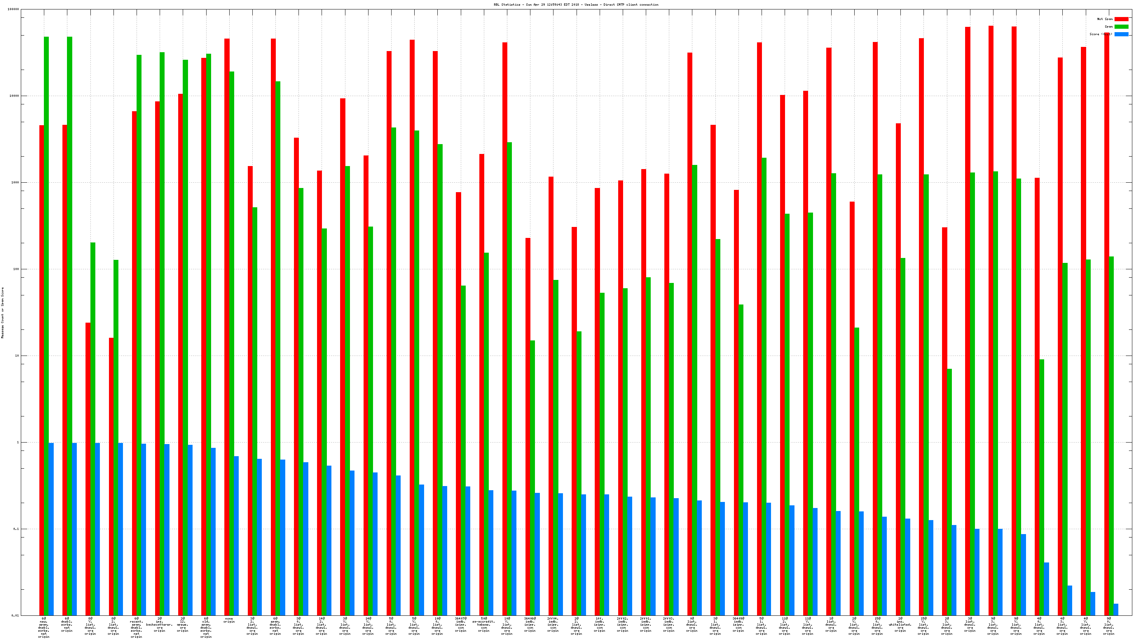Click the ips.backscatterer.org x-axis label
Viewport: 1138px width, 640px height.
click(x=160, y=624)
